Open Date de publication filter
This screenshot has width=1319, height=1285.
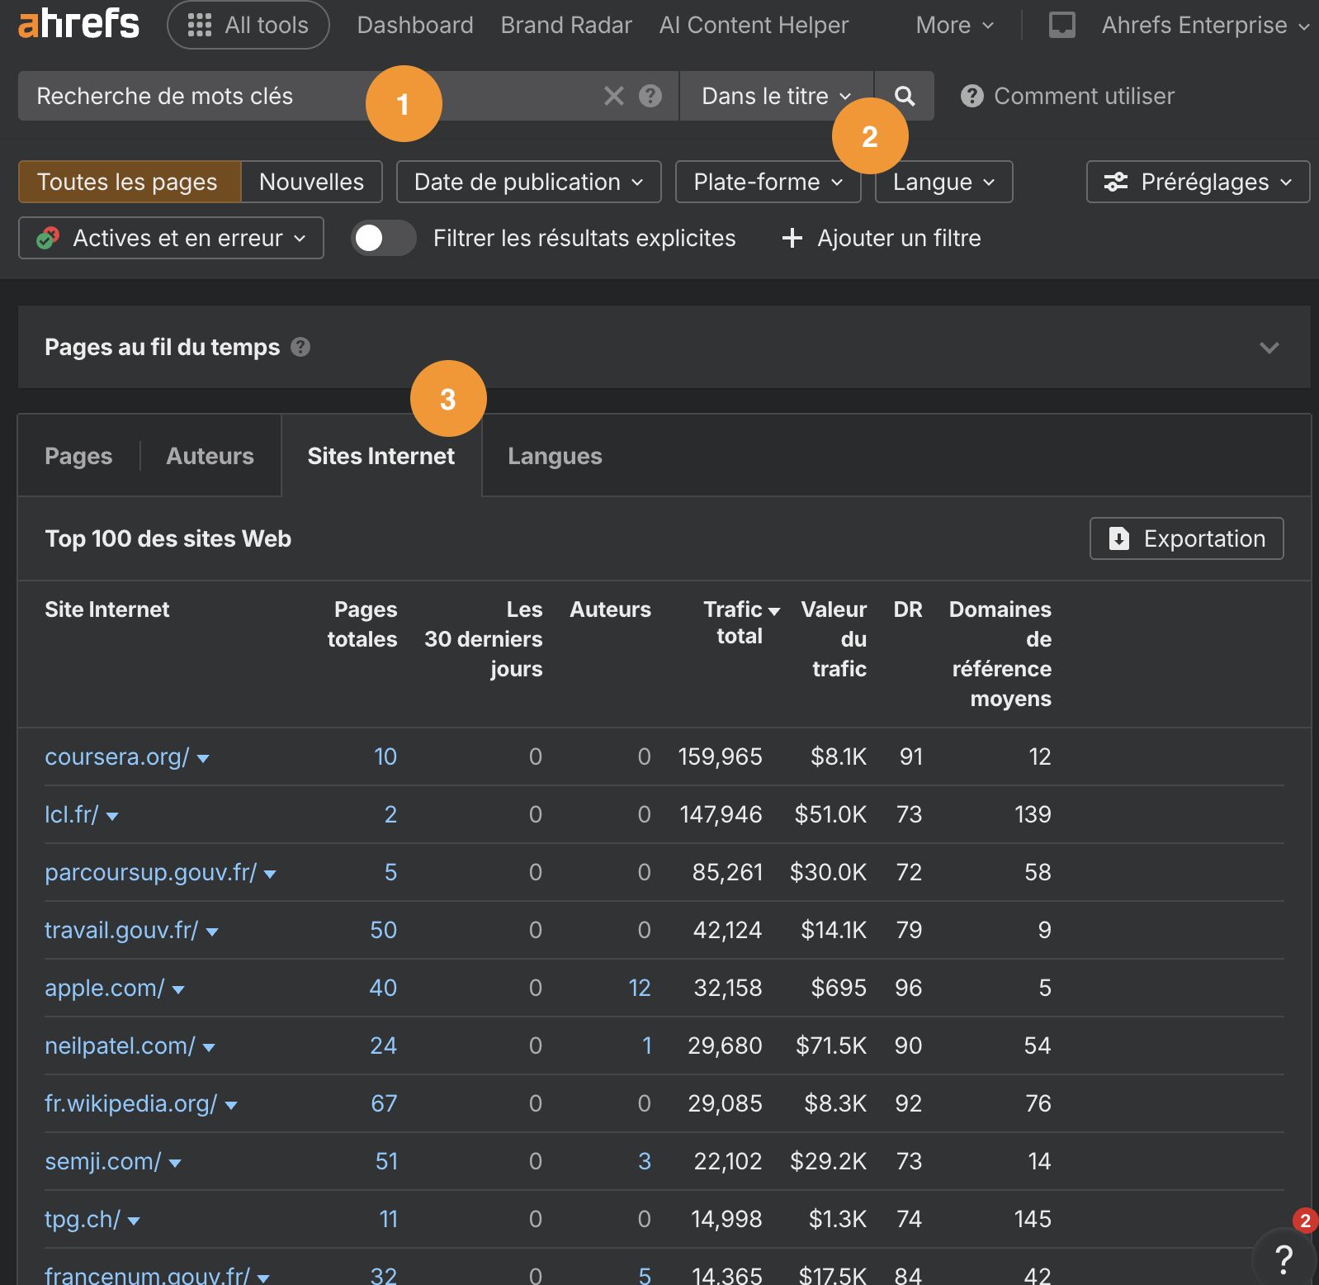529,182
